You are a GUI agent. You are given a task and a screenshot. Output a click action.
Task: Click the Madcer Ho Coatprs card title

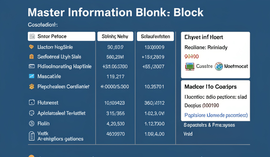[x=210, y=87]
